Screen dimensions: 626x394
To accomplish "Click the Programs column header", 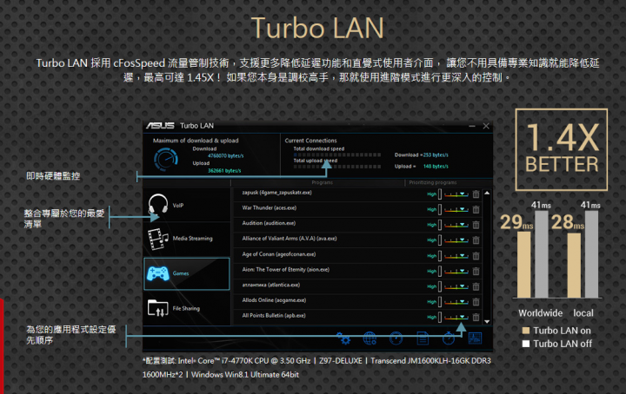I will [322, 182].
